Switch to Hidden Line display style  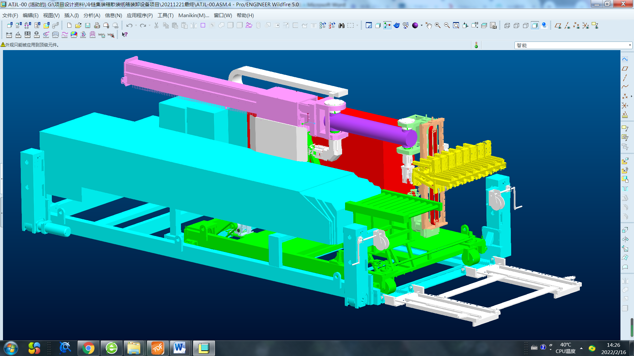[516, 25]
